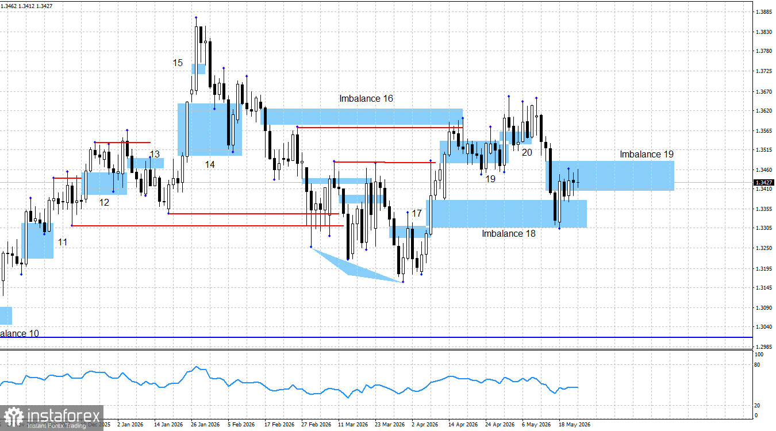Select the zone label 15

pos(178,63)
